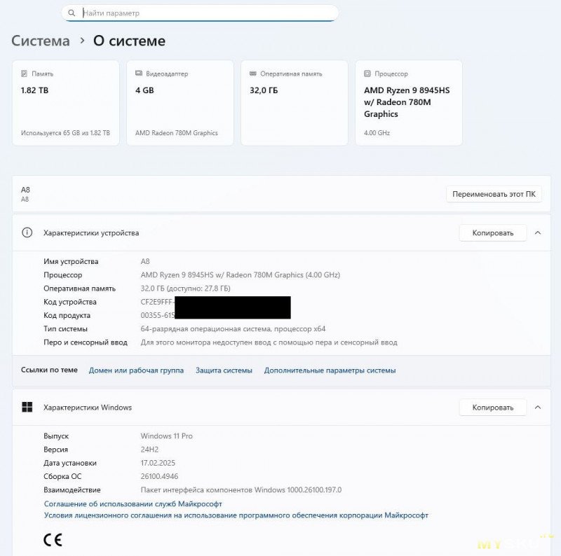Click the "Характеристики устройства" header text
The height and width of the screenshot is (556, 561).
[91, 233]
